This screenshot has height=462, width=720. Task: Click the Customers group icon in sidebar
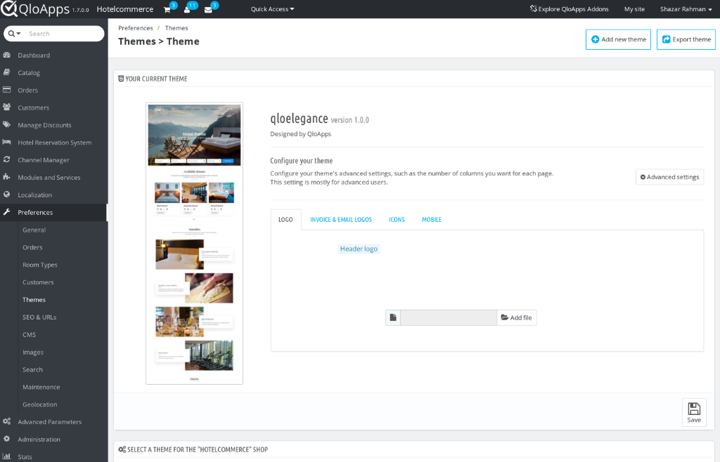[x=7, y=107]
